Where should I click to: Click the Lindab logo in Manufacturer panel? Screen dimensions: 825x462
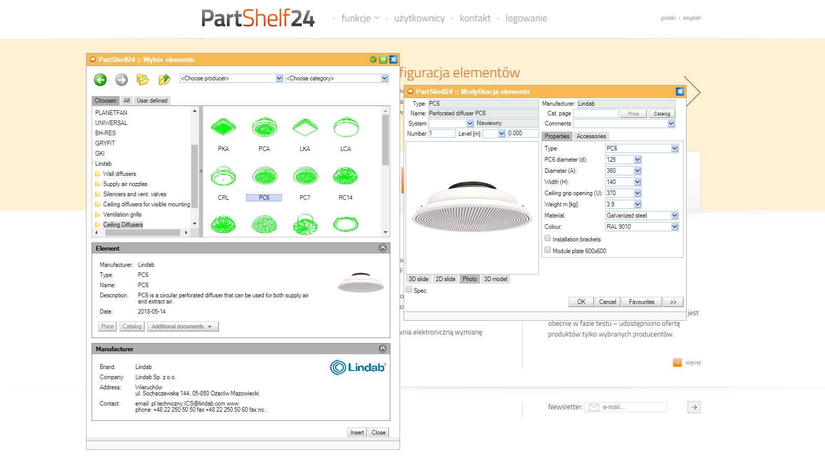click(x=358, y=367)
